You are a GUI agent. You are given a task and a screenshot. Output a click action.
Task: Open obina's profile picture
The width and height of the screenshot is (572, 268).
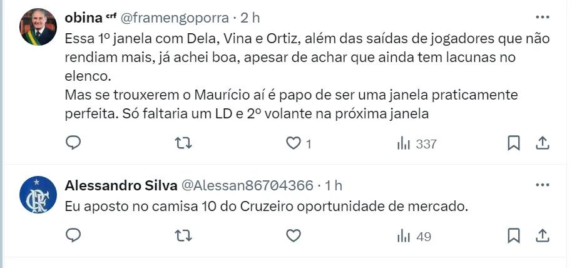[x=38, y=28]
